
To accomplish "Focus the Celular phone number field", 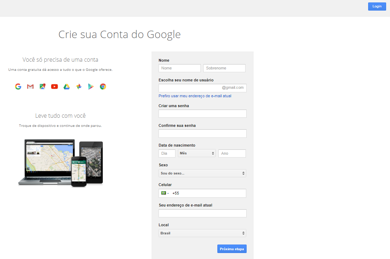I will [x=202, y=193].
